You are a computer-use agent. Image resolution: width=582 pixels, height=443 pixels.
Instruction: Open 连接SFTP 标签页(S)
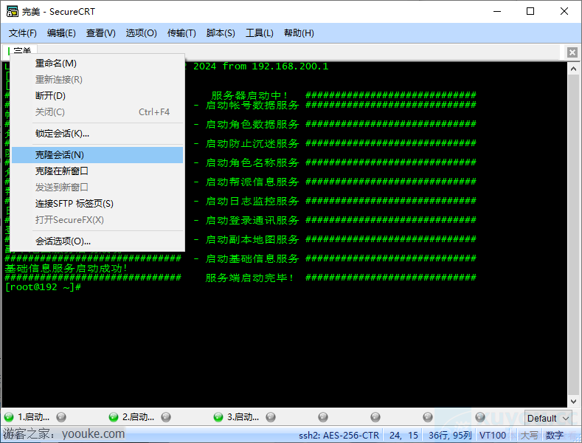coord(75,204)
